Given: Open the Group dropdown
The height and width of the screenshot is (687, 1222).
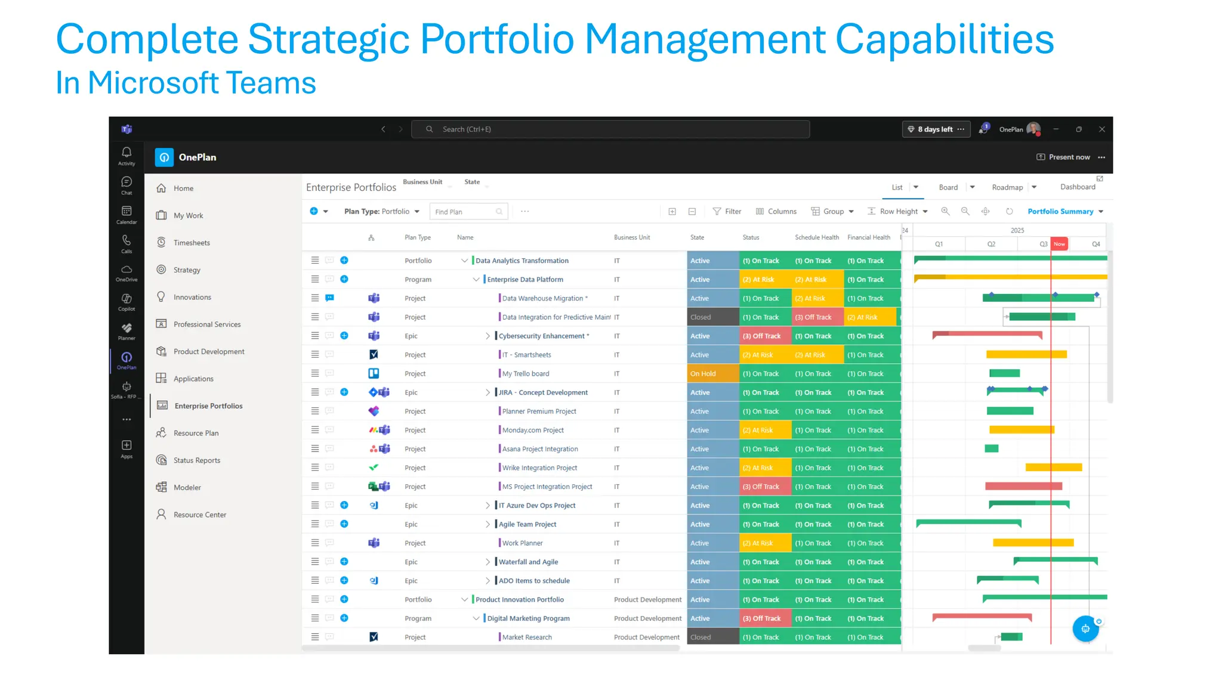Looking at the screenshot, I should tap(832, 211).
